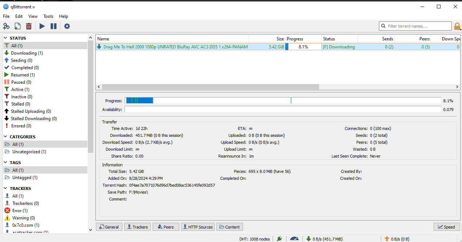Collapse the STATUS filter section
Image resolution: width=462 pixels, height=242 pixels.
(6, 38)
